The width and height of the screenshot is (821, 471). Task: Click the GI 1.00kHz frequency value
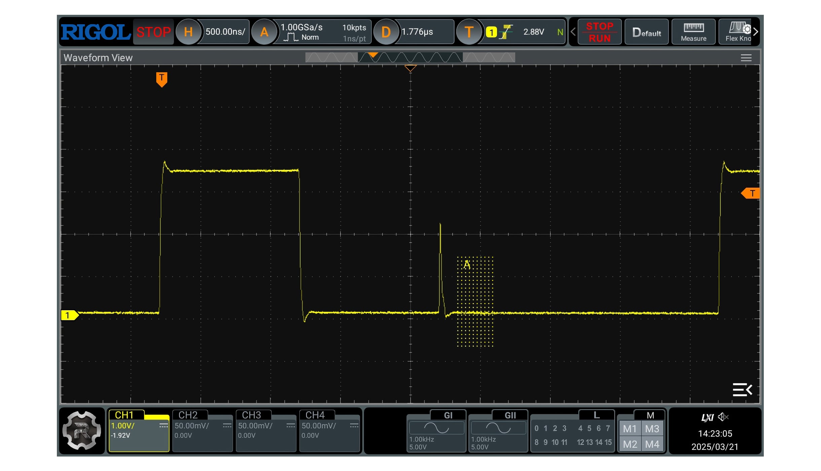[x=422, y=439]
